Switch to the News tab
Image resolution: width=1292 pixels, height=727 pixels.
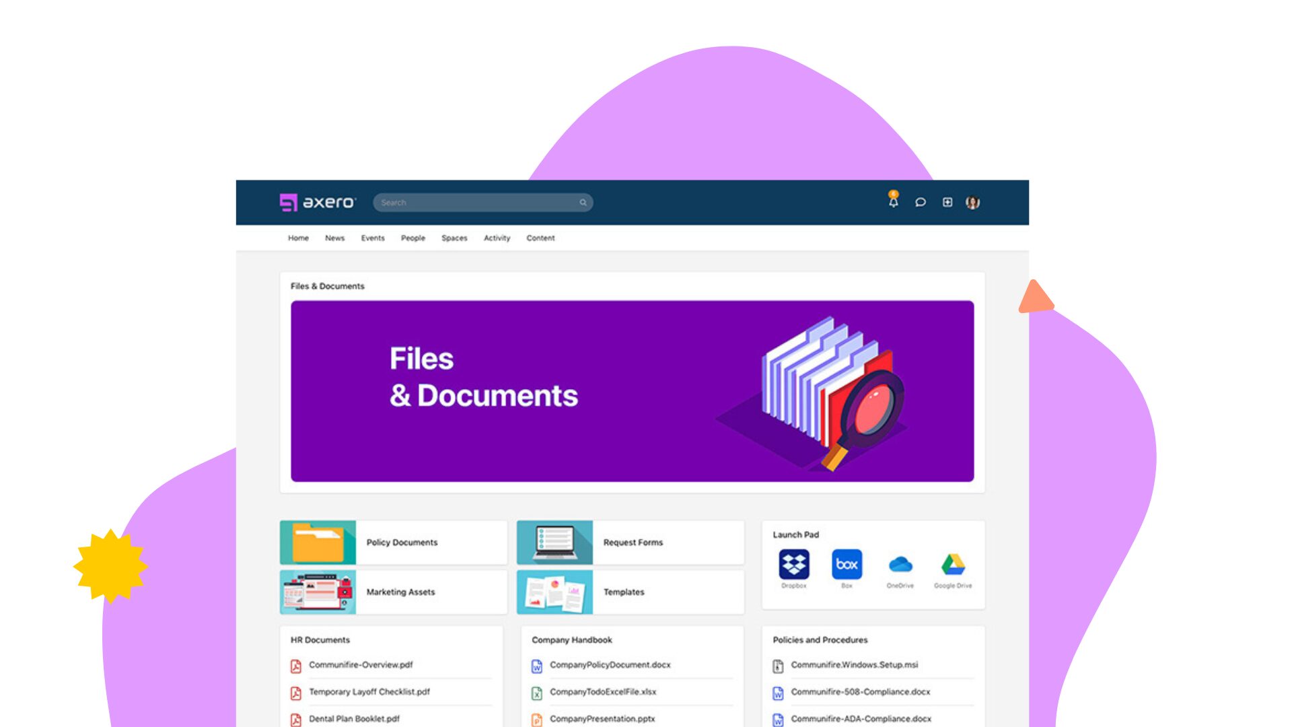click(334, 238)
